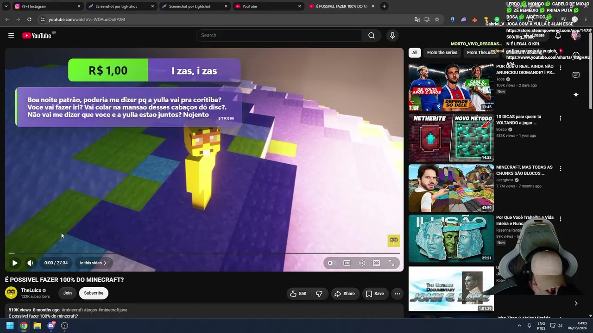593x333 pixels.
Task: Open options for the '10 DICAS' video
Action: (x=560, y=118)
